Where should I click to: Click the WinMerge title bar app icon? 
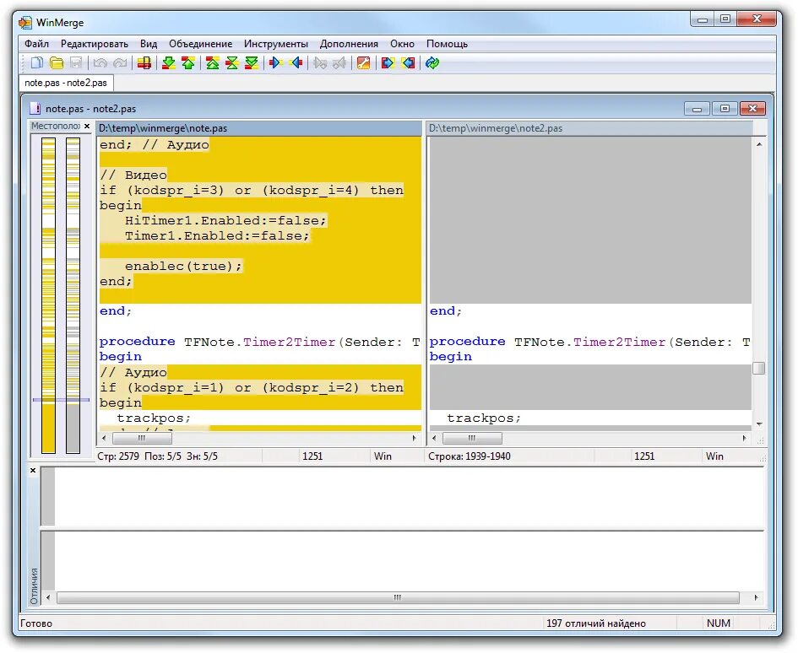[25, 23]
